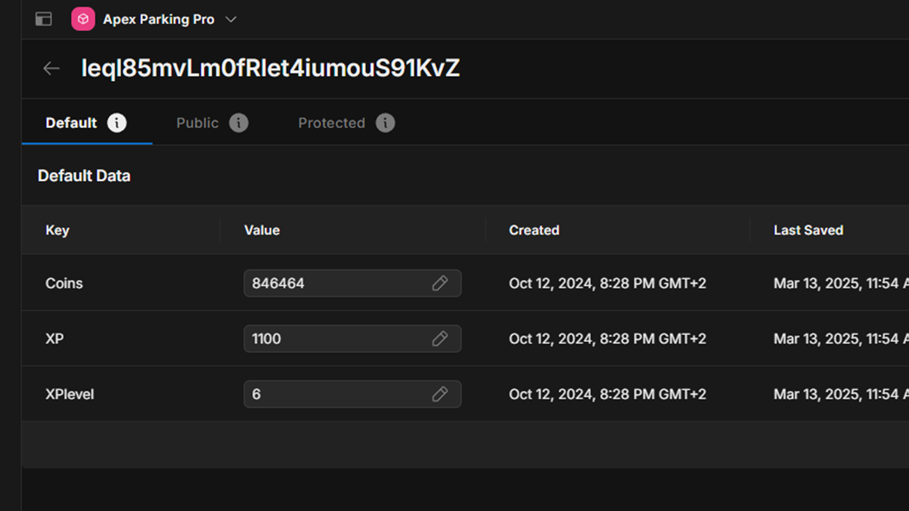Viewport: 909px width, 511px height.
Task: Click the Created column header
Action: coord(534,230)
